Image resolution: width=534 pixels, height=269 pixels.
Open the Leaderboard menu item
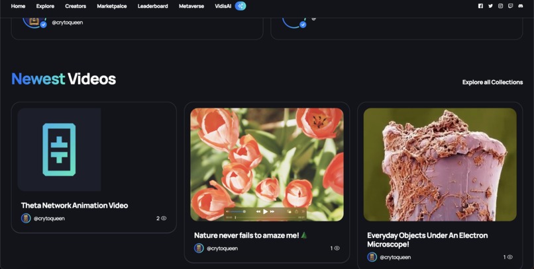click(152, 6)
